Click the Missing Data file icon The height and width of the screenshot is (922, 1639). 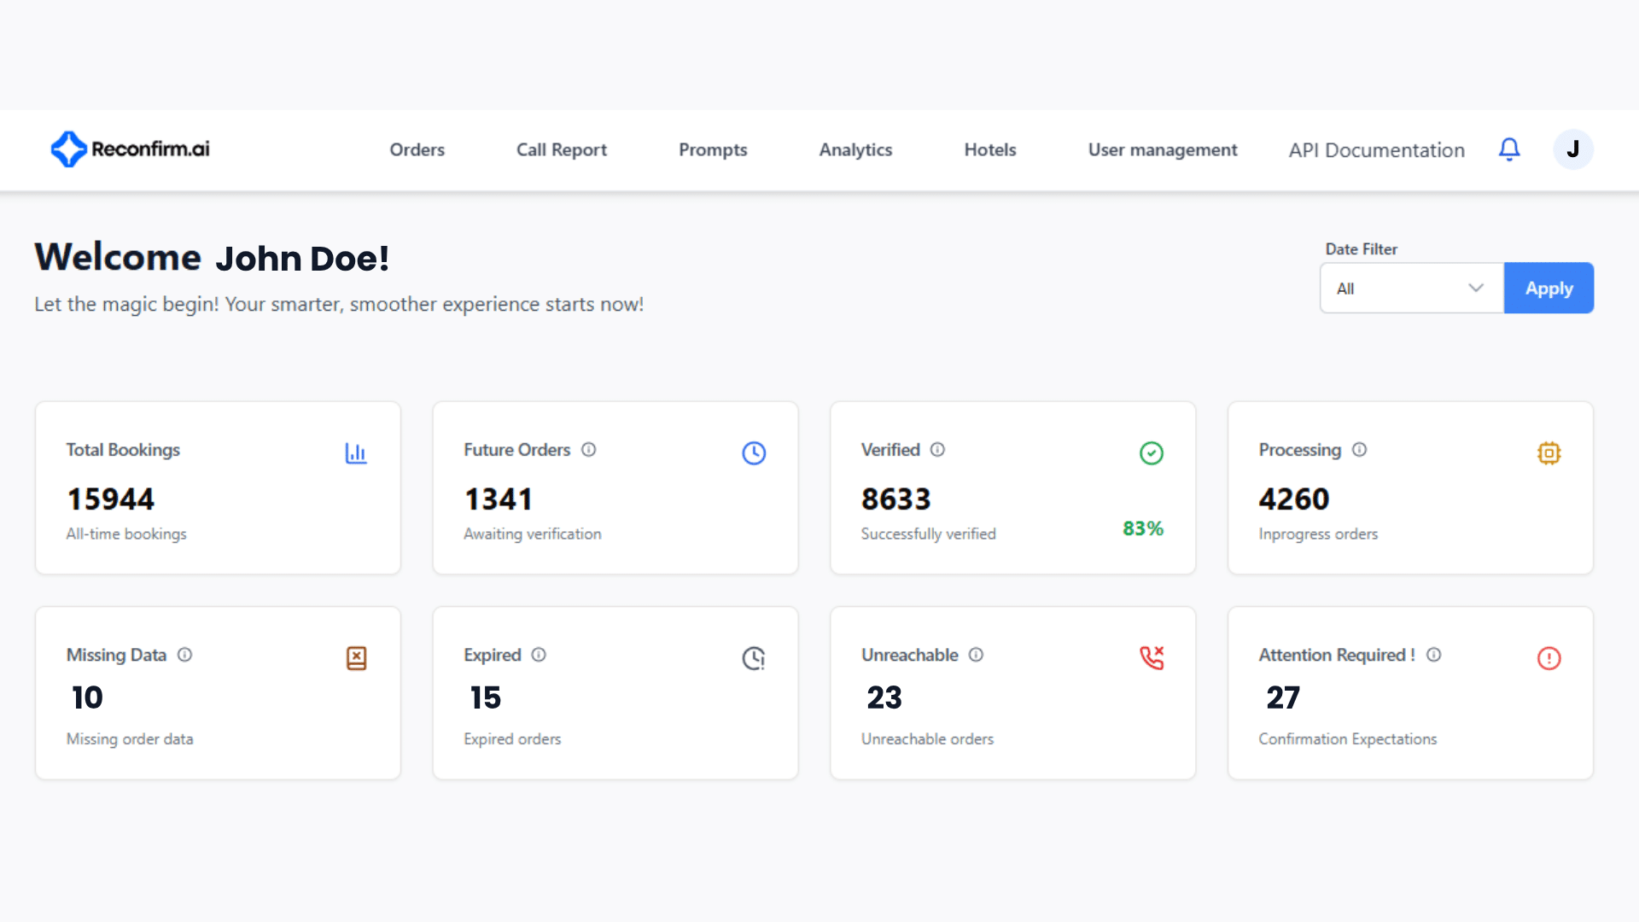tap(356, 658)
